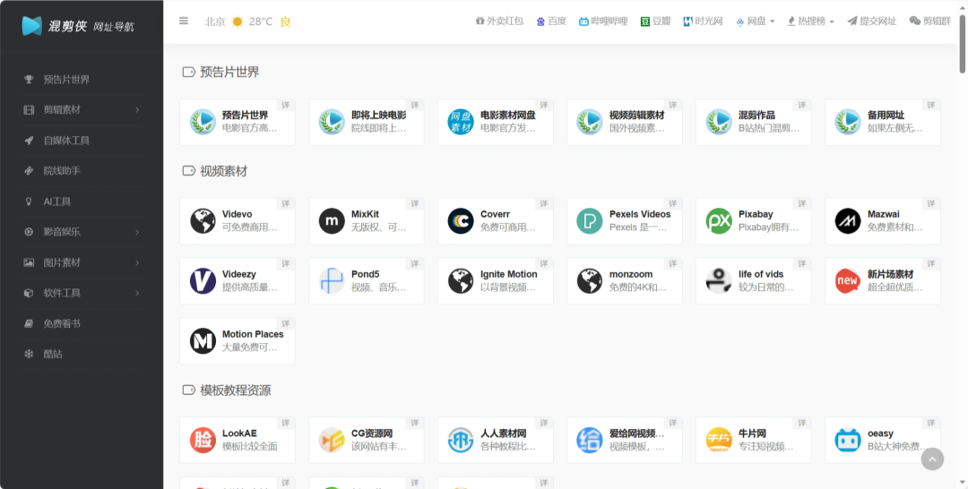The image size is (968, 489).
Task: Click the 人人素材网 logo icon
Action: pyautogui.click(x=461, y=440)
